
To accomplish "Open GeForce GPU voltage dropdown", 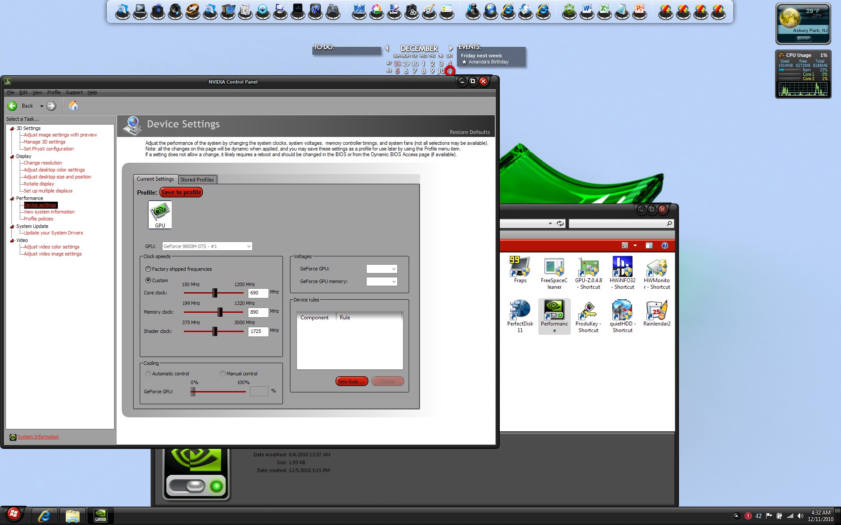I will [382, 269].
